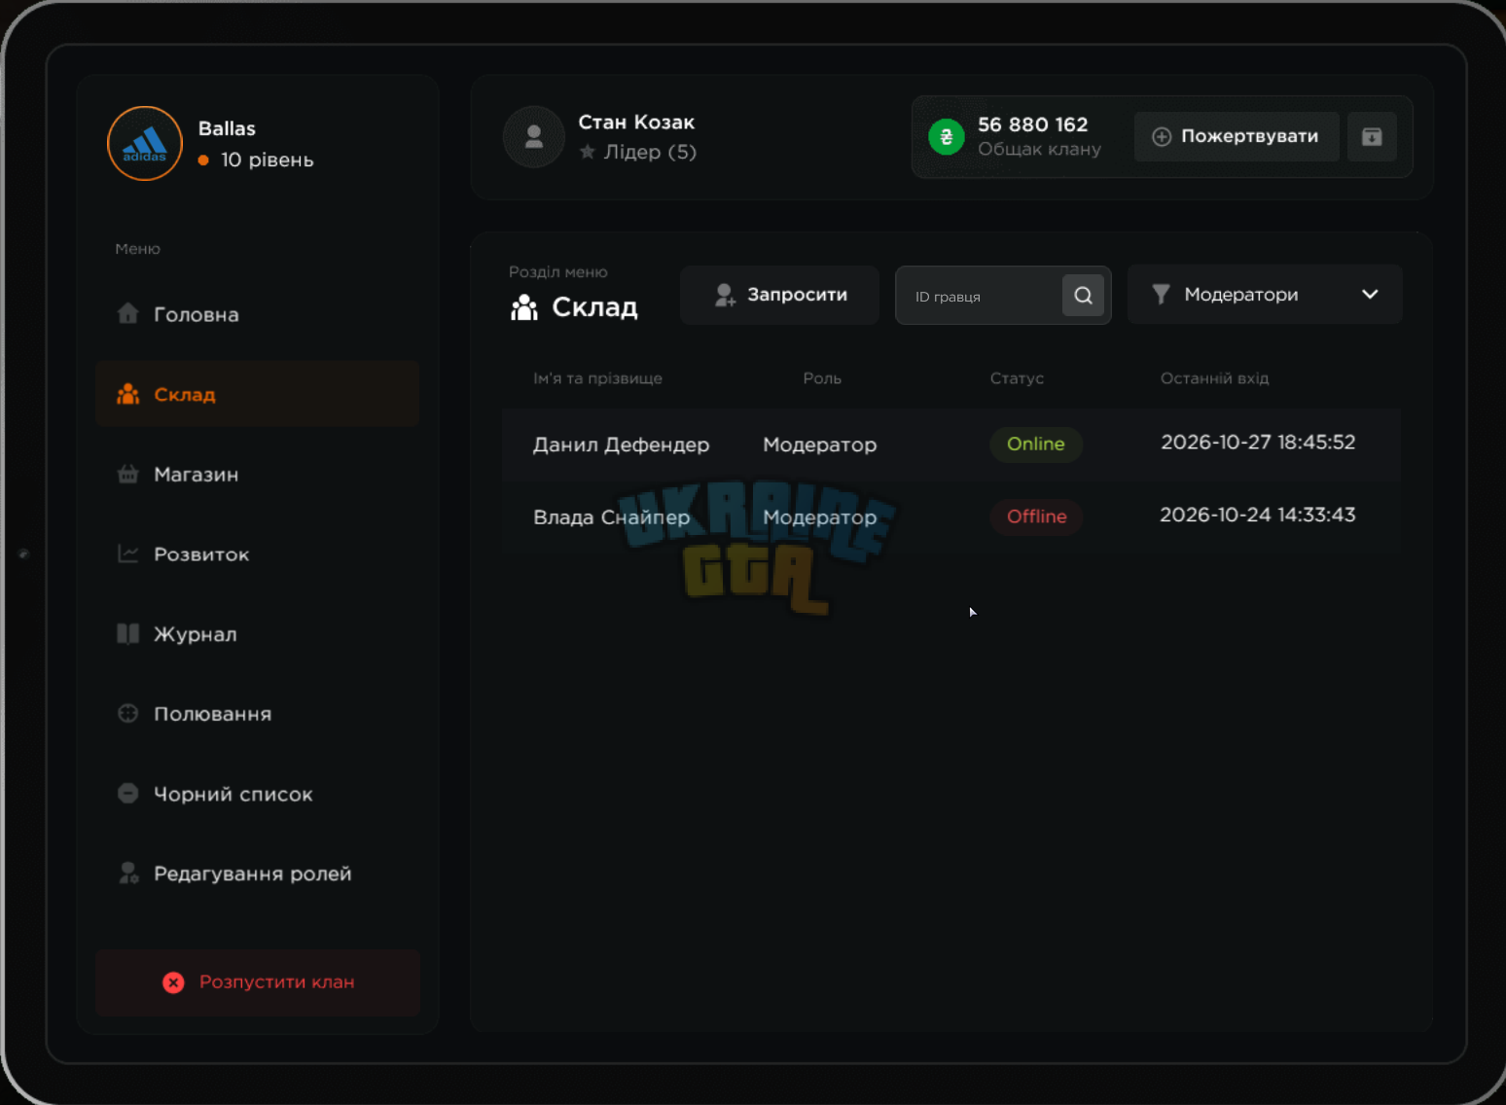Select the Данил Дефендер name cell
Viewport: 1506px width, 1105px height.
coord(622,445)
